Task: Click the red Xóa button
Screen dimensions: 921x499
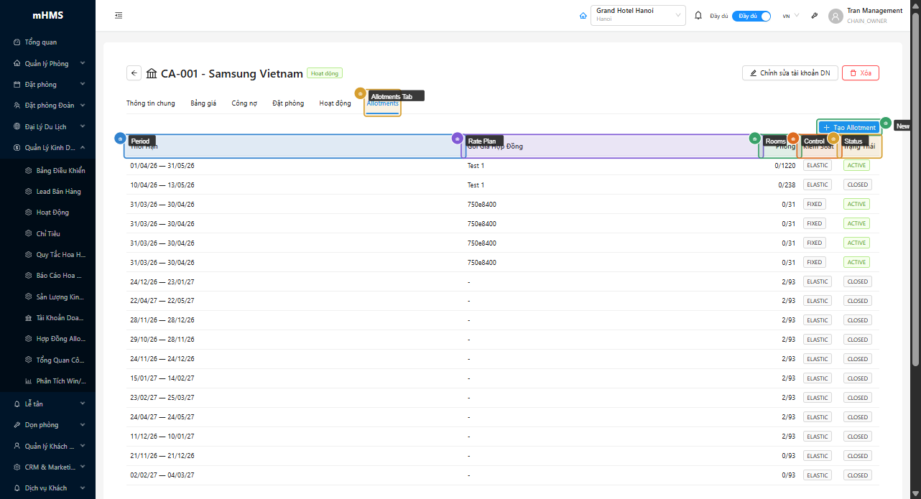Action: point(860,73)
